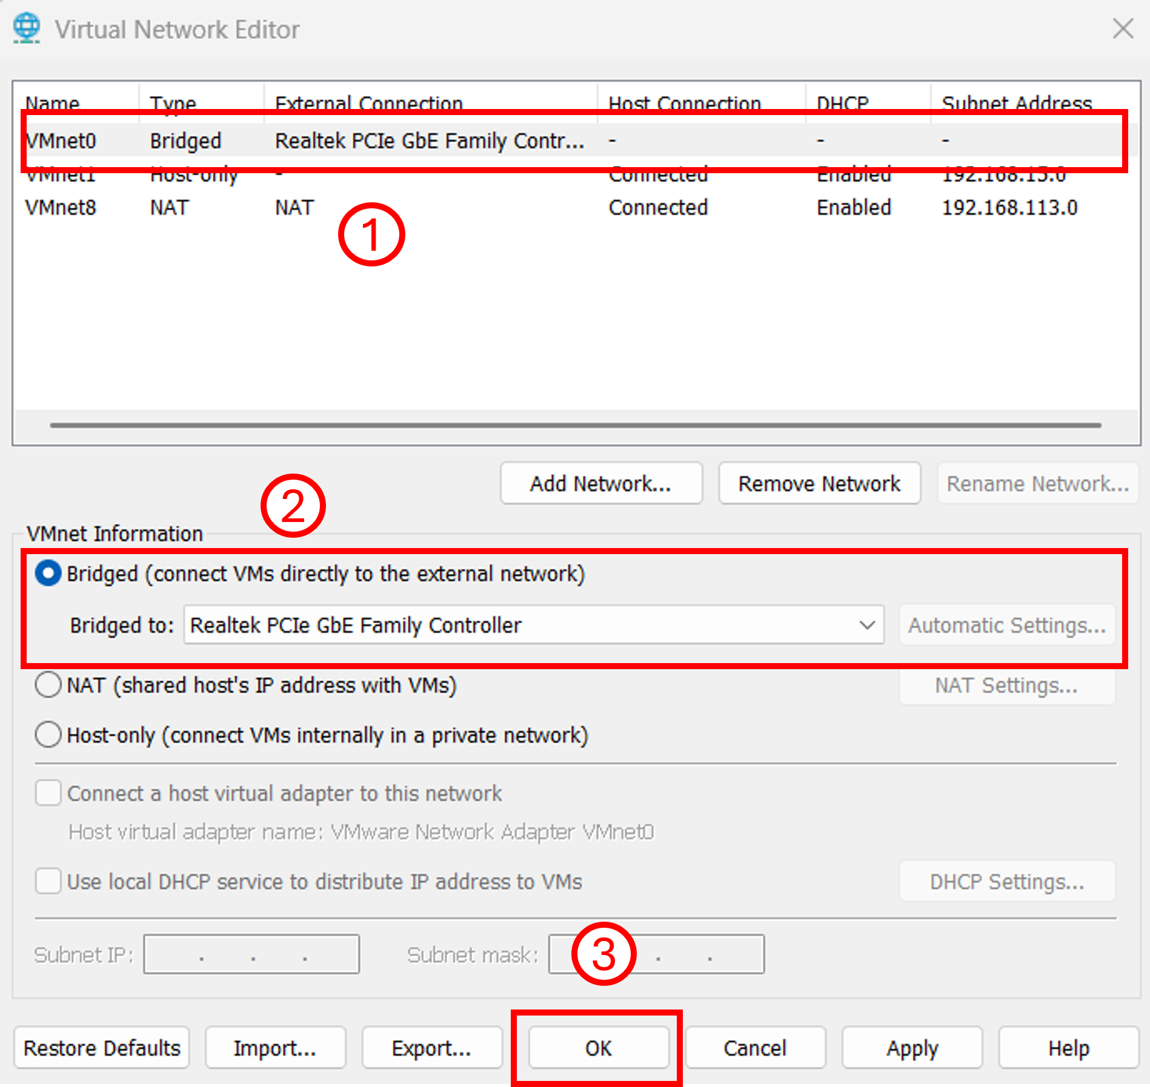The height and width of the screenshot is (1087, 1150).
Task: Toggle Use local DHCP service checkbox
Action: [48, 881]
